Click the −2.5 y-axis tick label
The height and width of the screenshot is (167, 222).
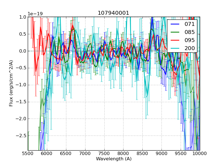(21, 136)
